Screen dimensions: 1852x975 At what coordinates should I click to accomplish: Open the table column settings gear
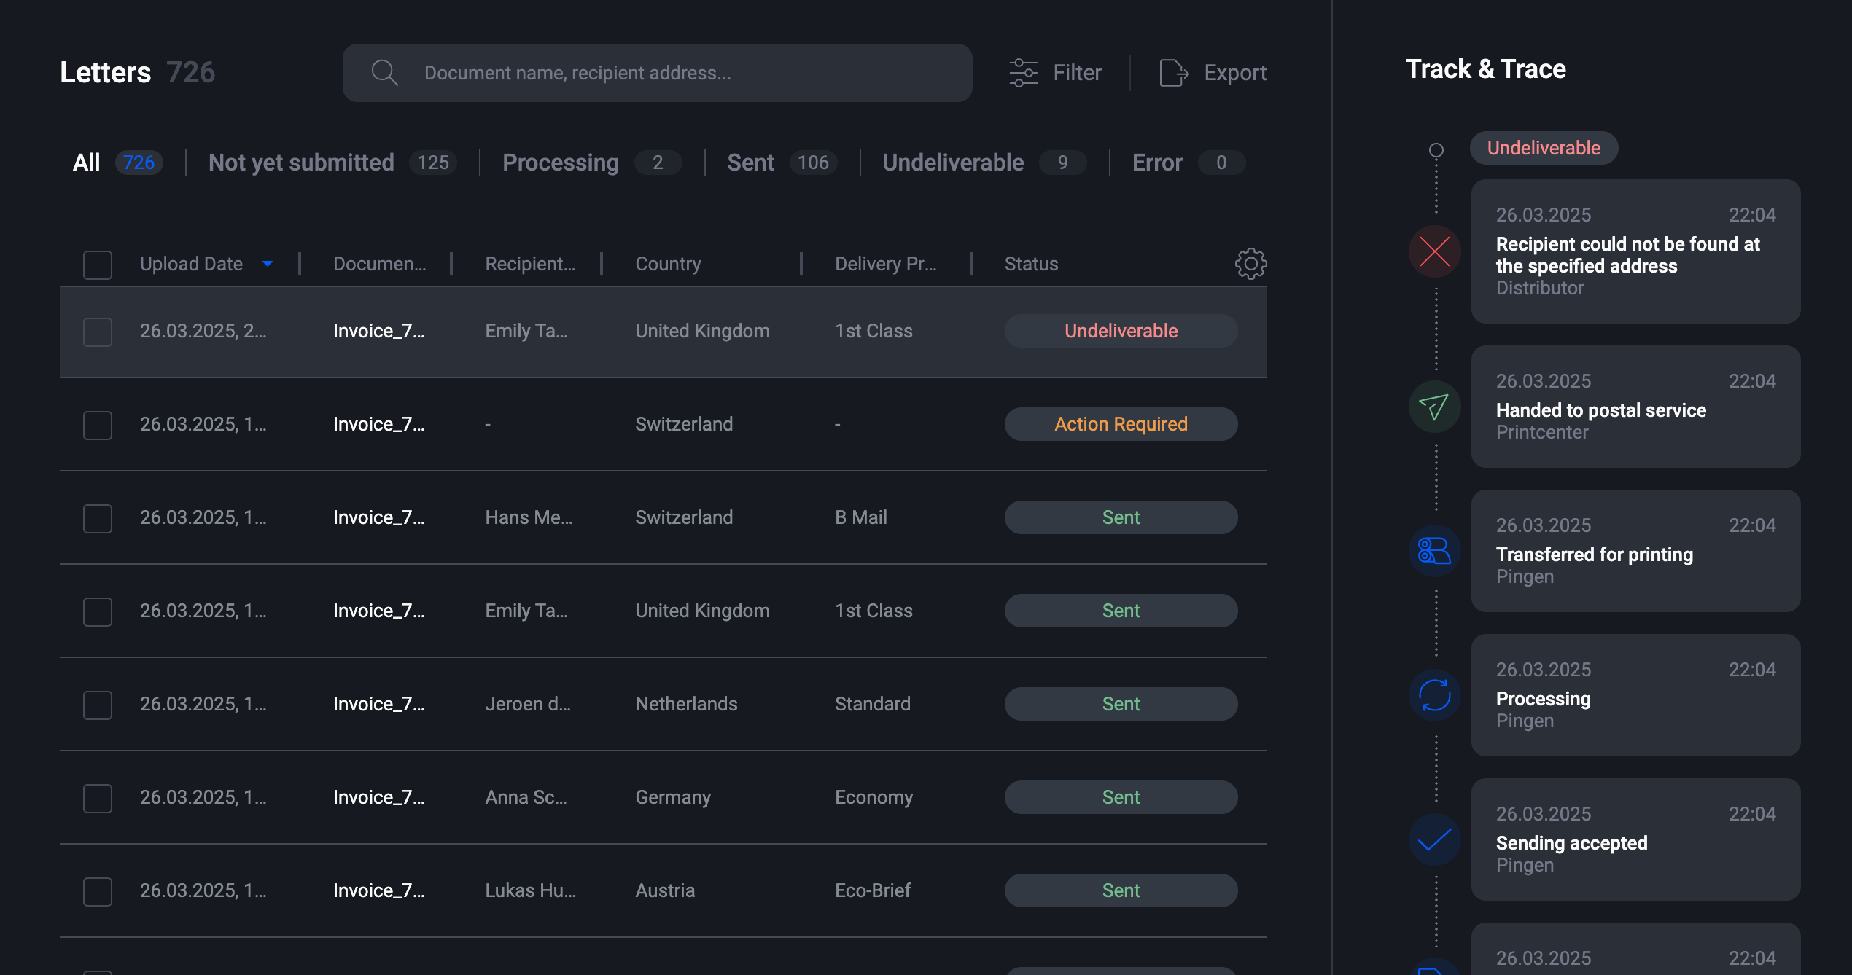coord(1250,263)
